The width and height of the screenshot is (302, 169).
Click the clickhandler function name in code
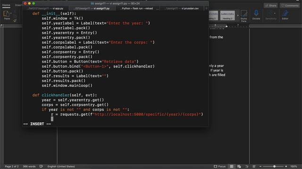tap(56, 95)
